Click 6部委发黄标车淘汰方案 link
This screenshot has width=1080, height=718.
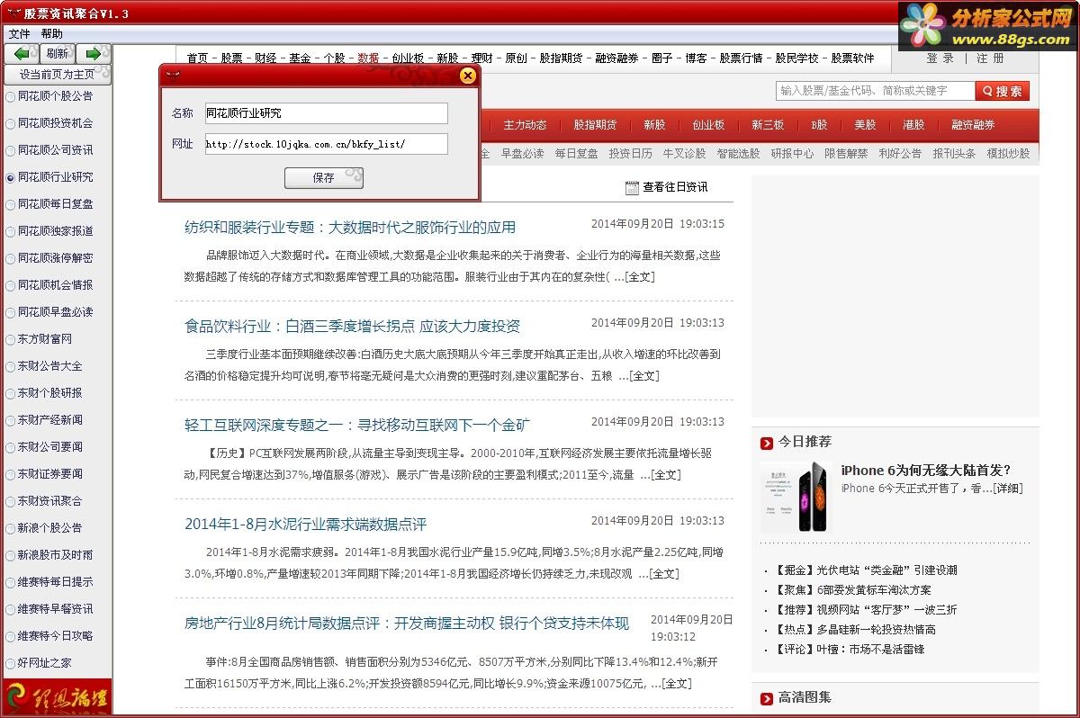pos(874,590)
